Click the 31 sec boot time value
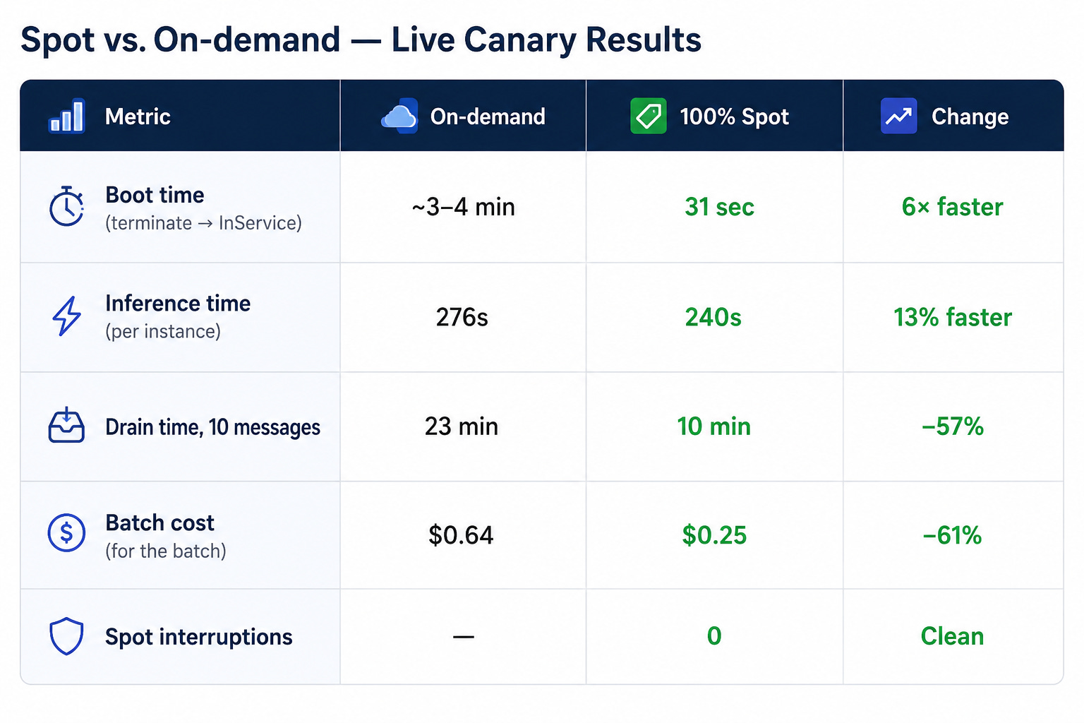Screen dimensions: 1084x723 tap(719, 207)
